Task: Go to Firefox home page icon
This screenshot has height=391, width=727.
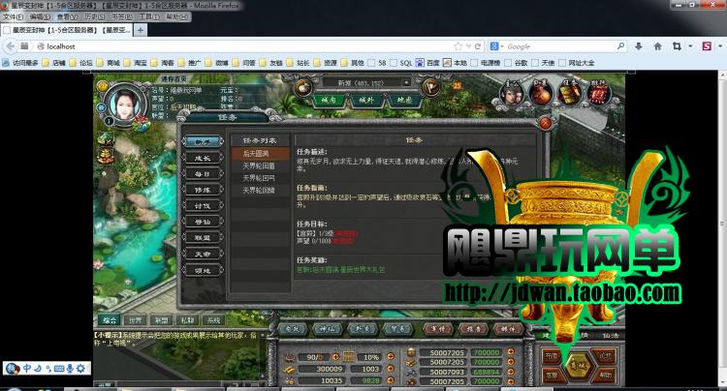Action: [657, 46]
